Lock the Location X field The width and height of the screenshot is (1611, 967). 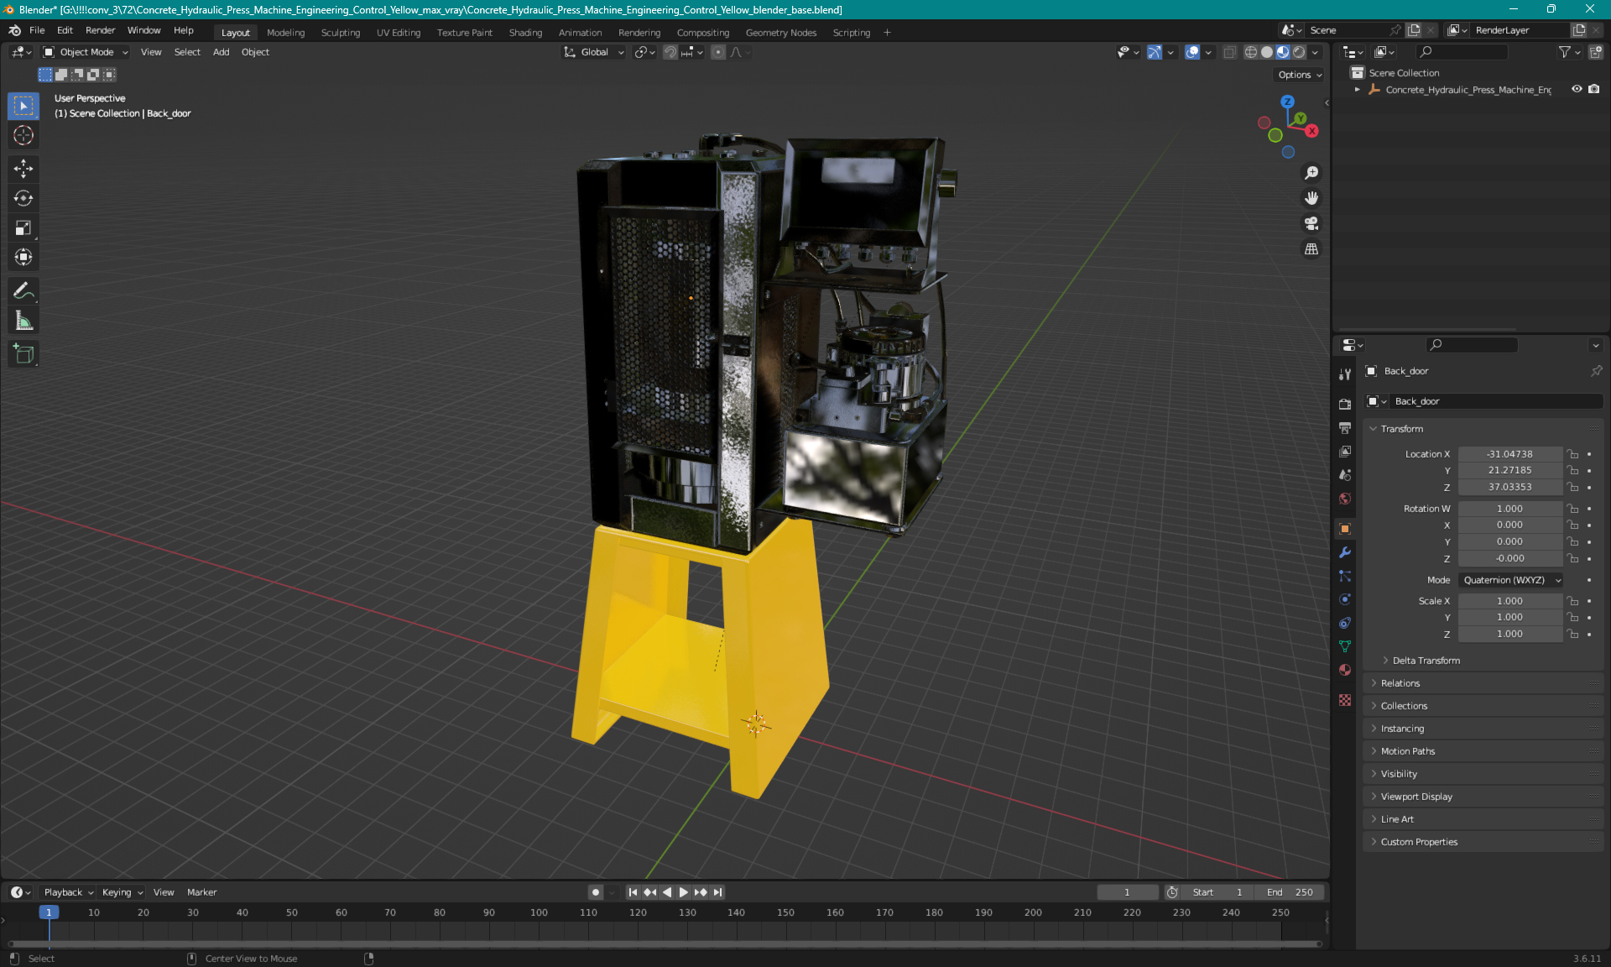pyautogui.click(x=1573, y=454)
